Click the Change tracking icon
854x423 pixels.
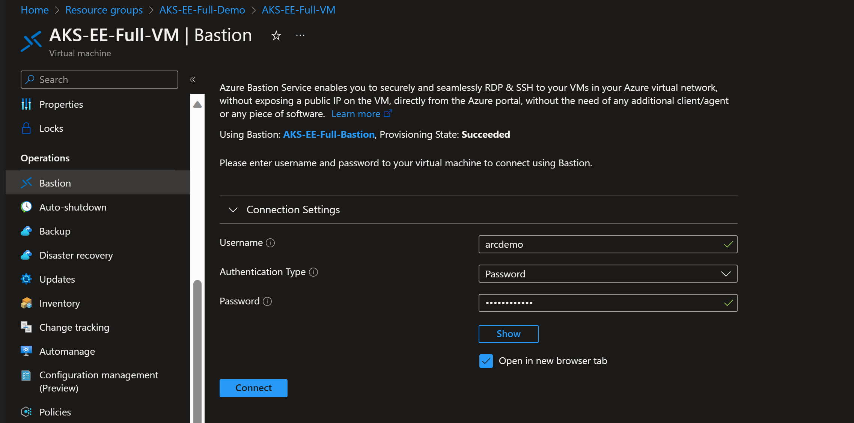(x=26, y=327)
